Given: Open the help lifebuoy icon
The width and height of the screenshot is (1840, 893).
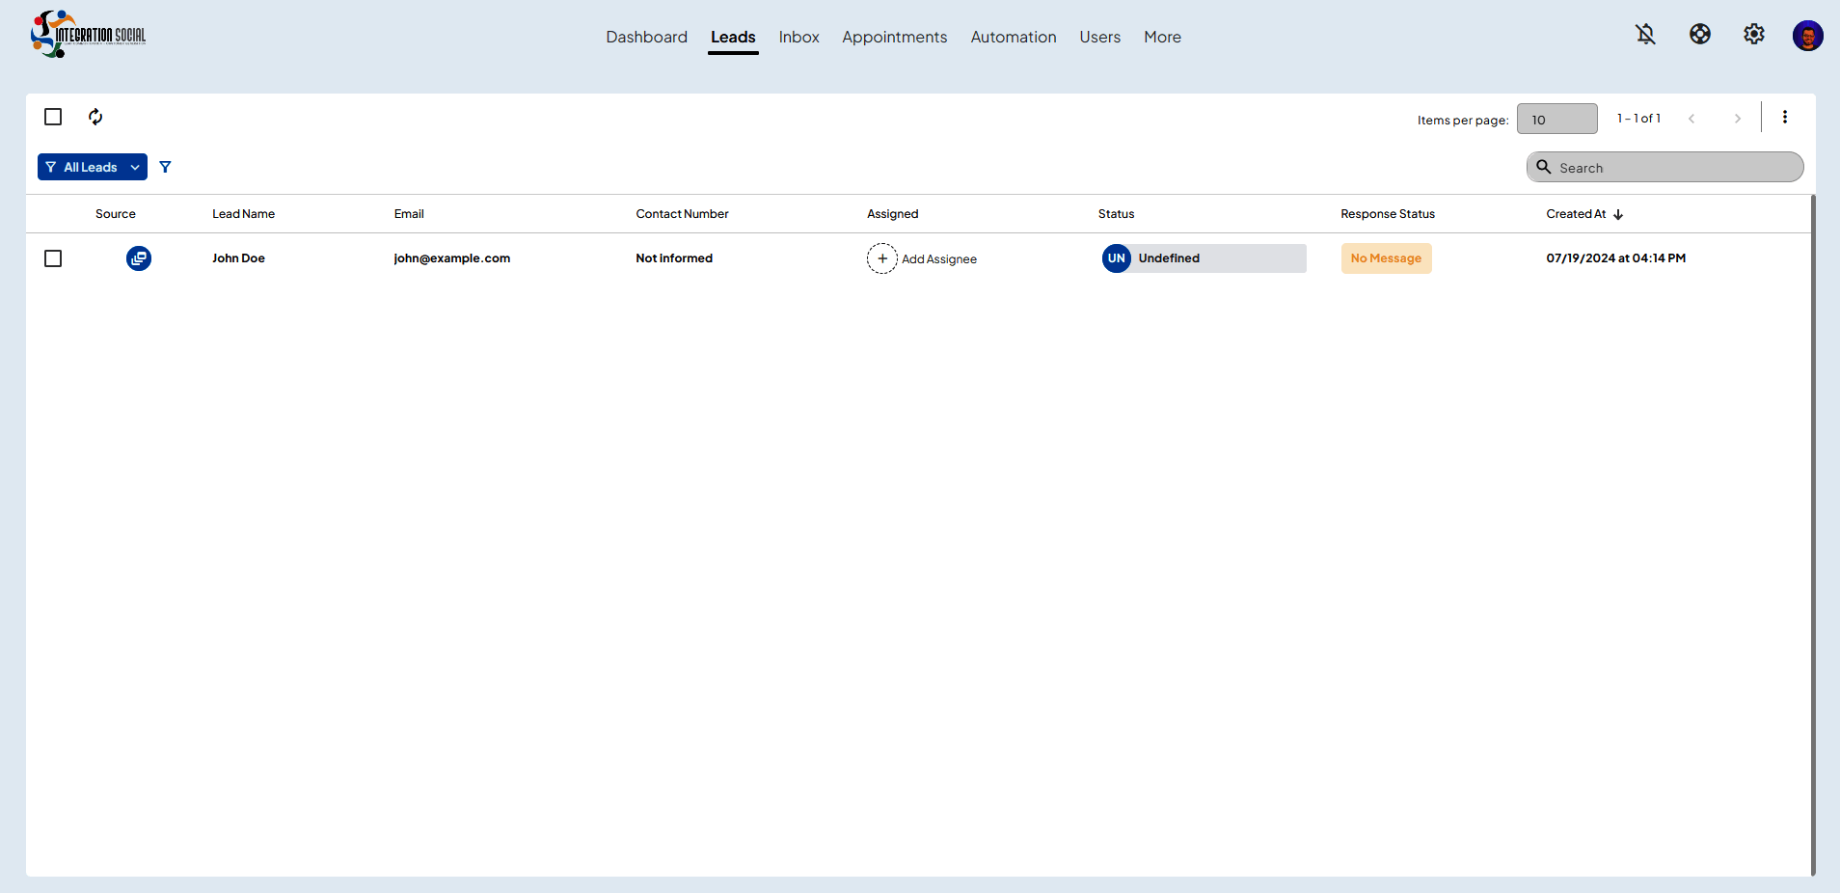Looking at the screenshot, I should 1699,35.
